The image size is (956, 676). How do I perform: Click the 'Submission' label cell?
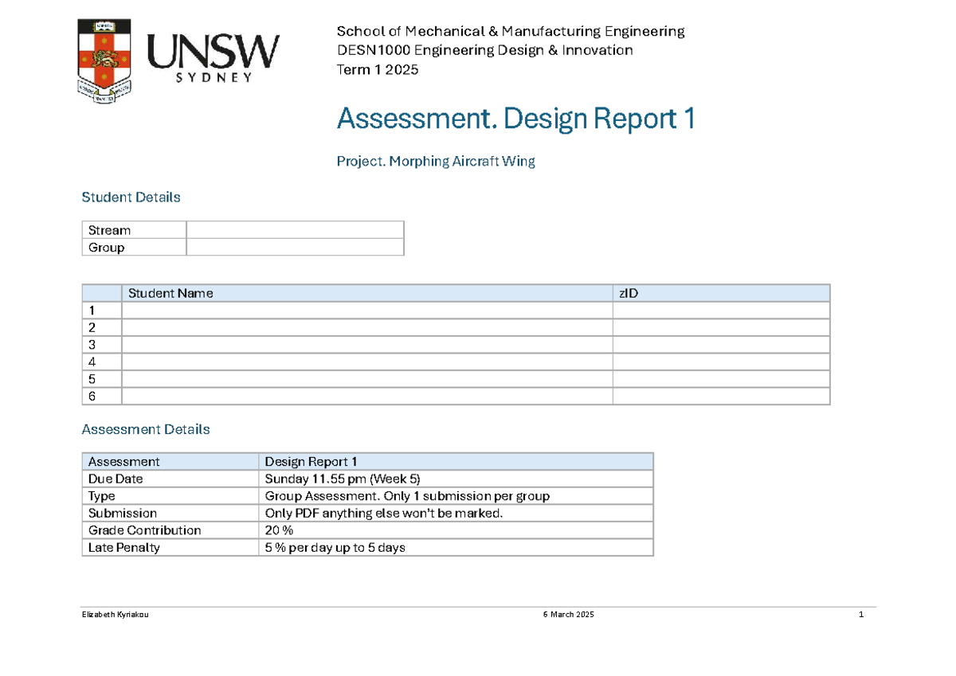click(x=170, y=514)
